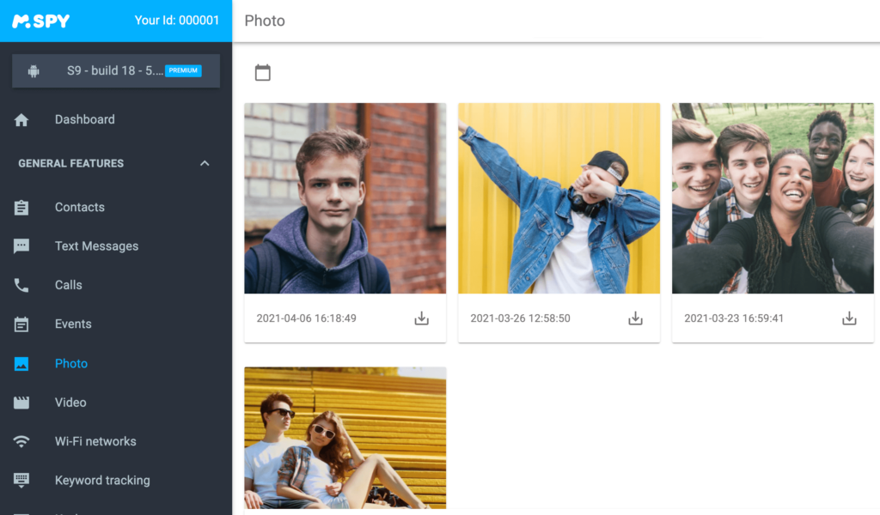Click the GENERAL FEATURES header label
Viewport: 880px width, 515px height.
(x=71, y=164)
